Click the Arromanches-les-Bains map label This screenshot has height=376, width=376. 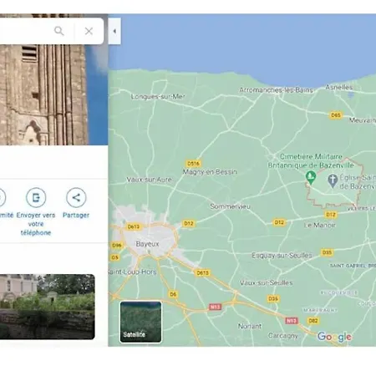276,90
